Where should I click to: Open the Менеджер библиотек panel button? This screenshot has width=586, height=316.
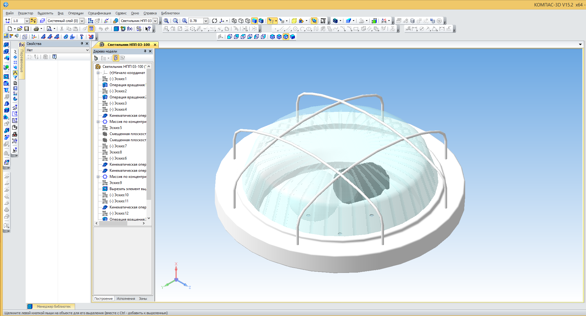click(x=51, y=306)
